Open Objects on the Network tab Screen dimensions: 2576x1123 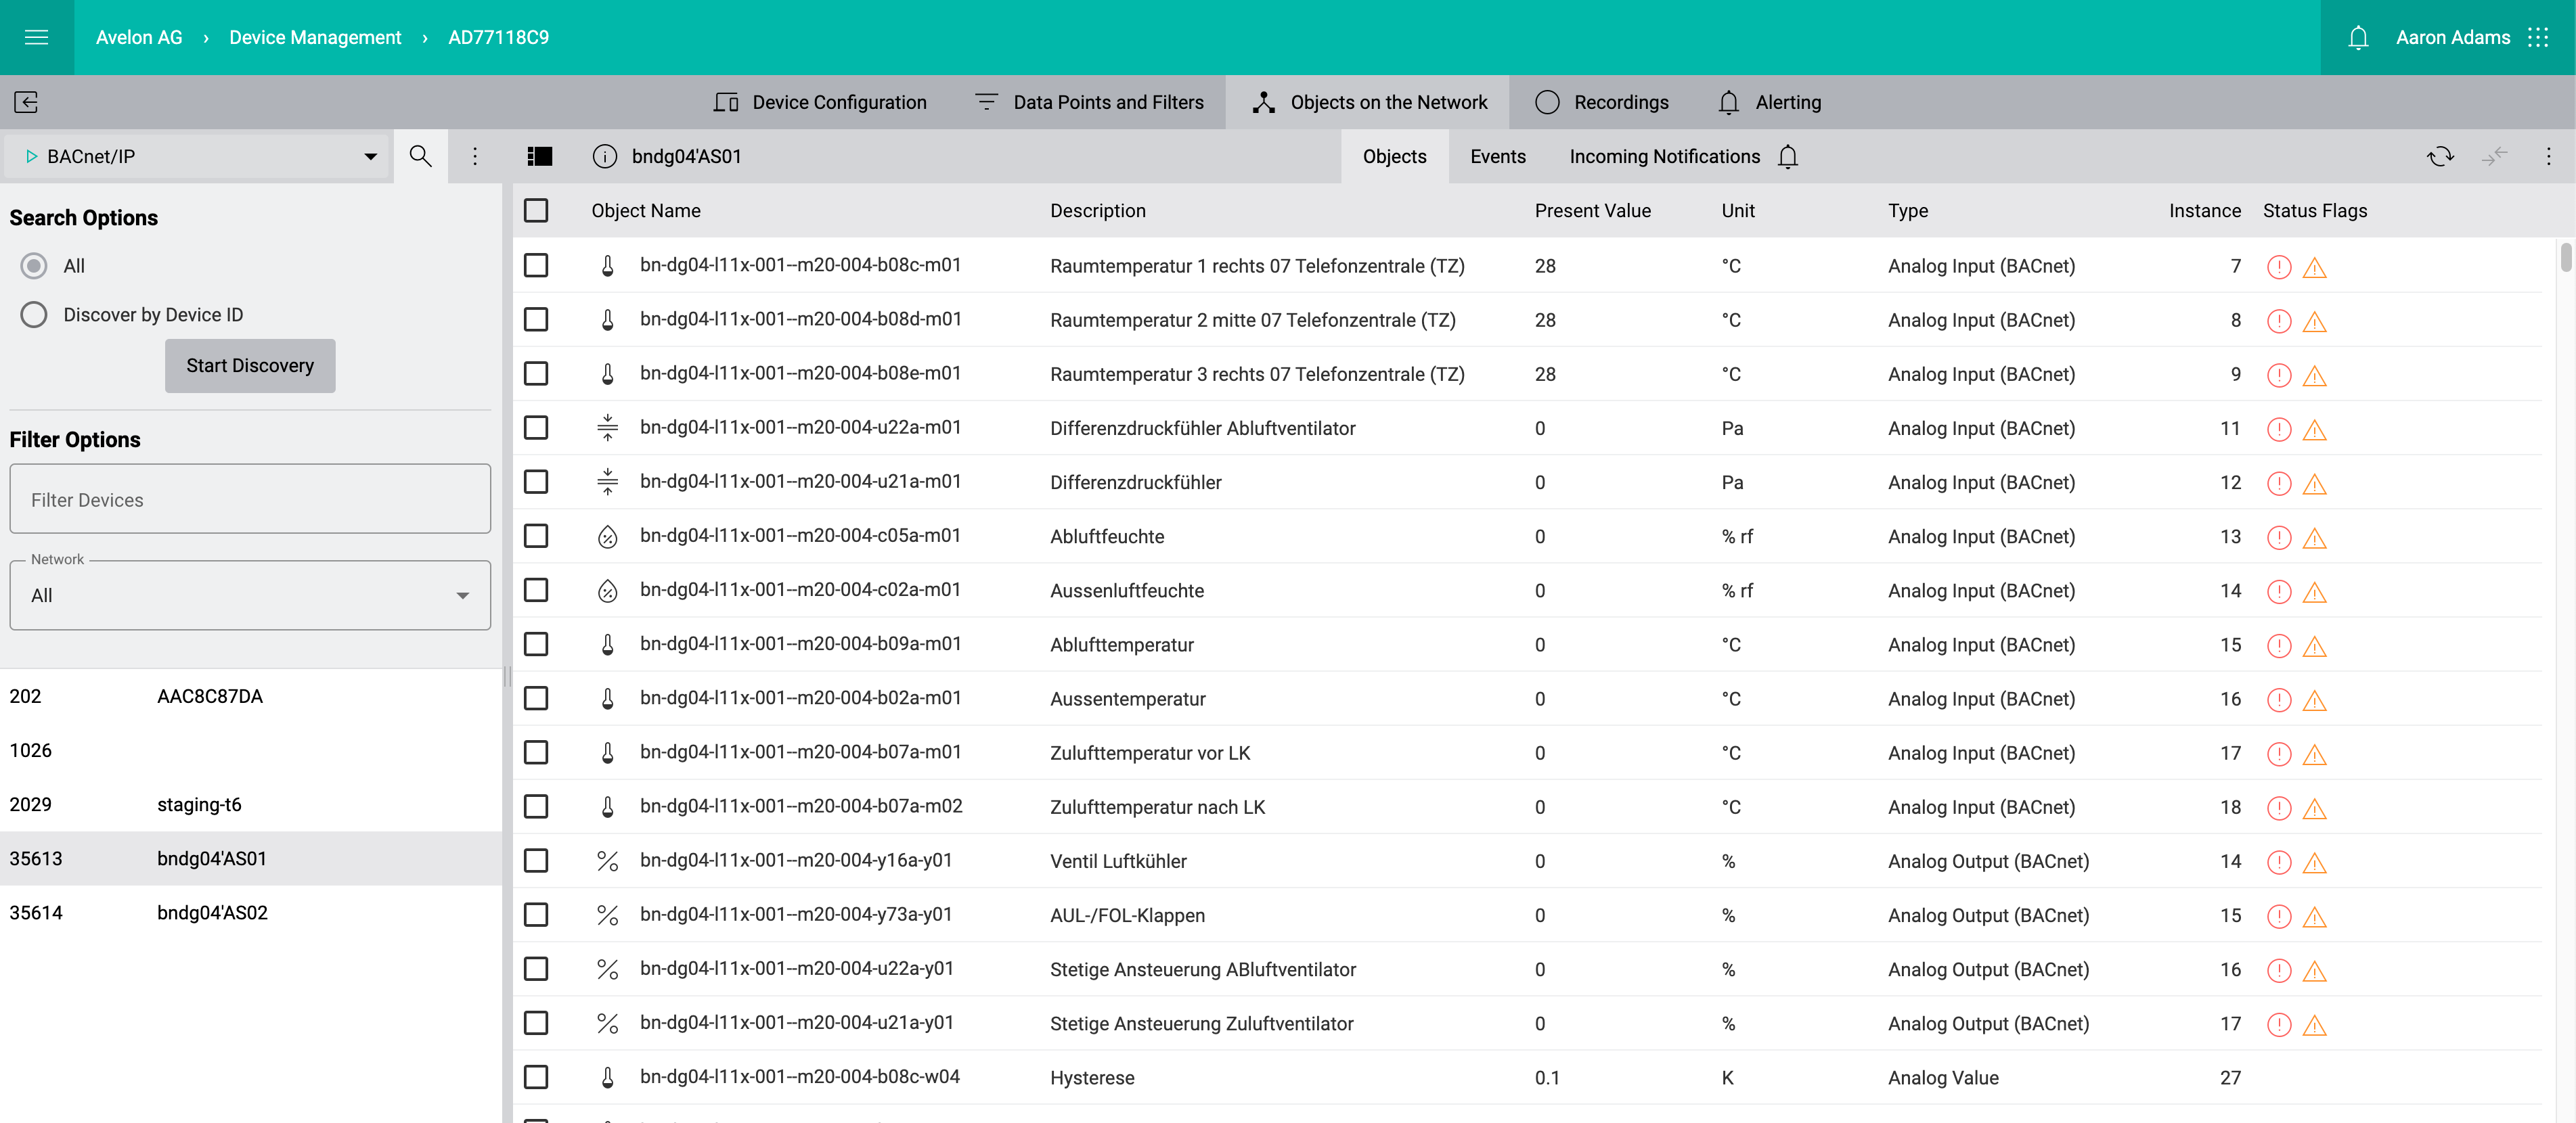tap(1368, 102)
